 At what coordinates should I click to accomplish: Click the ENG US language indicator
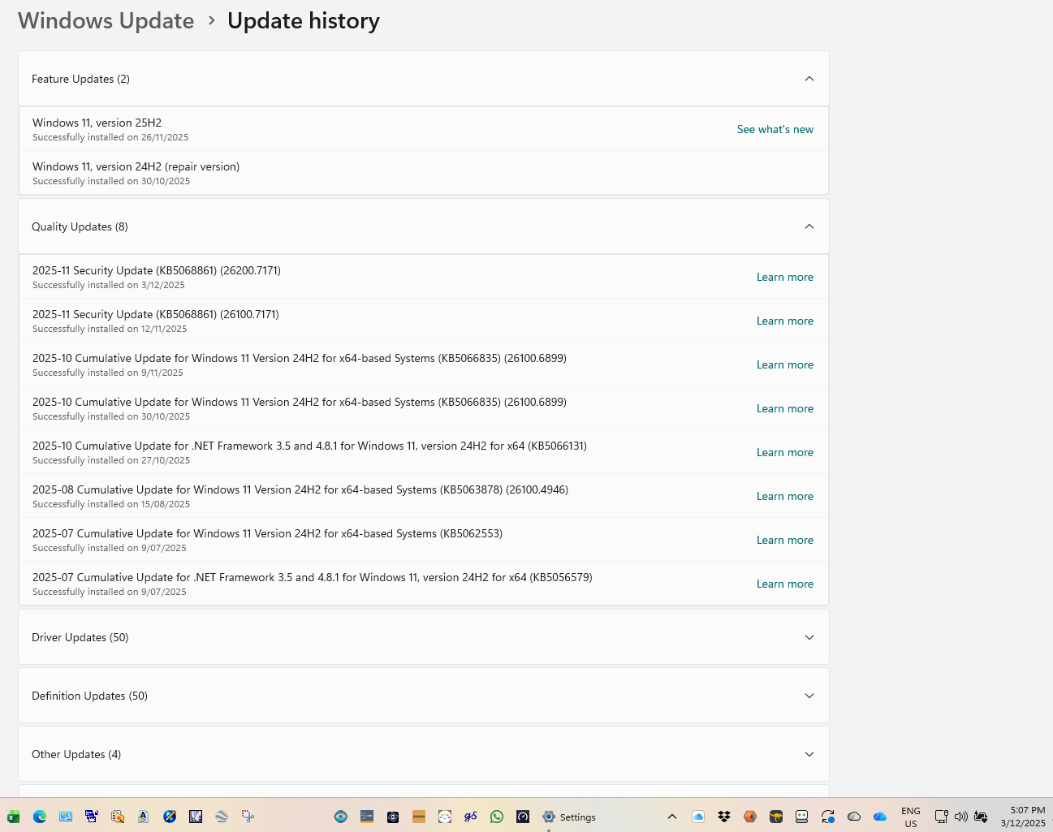pyautogui.click(x=911, y=817)
